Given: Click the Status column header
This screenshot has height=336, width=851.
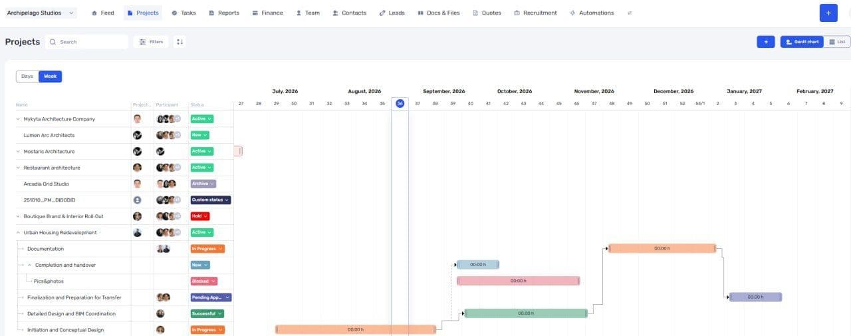Looking at the screenshot, I should pyautogui.click(x=197, y=104).
